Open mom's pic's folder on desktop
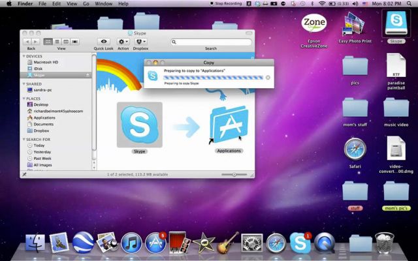Viewport: 418px width, 261px height. tap(396, 191)
